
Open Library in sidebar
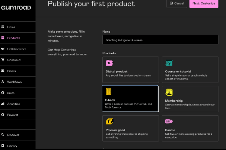[x=18, y=146]
